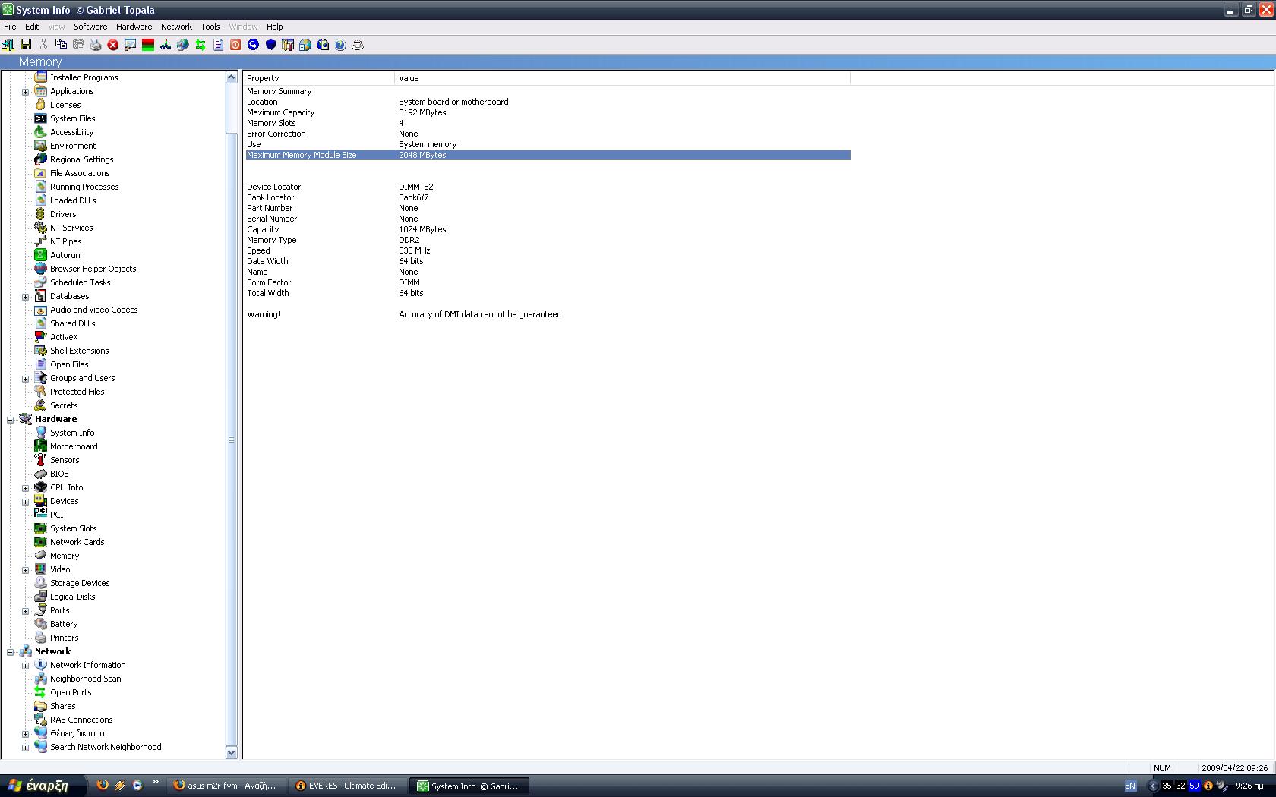Select Running Processes in the tree

(x=84, y=187)
